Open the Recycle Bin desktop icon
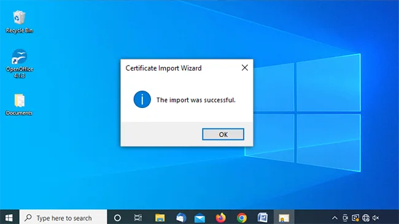 click(x=20, y=22)
